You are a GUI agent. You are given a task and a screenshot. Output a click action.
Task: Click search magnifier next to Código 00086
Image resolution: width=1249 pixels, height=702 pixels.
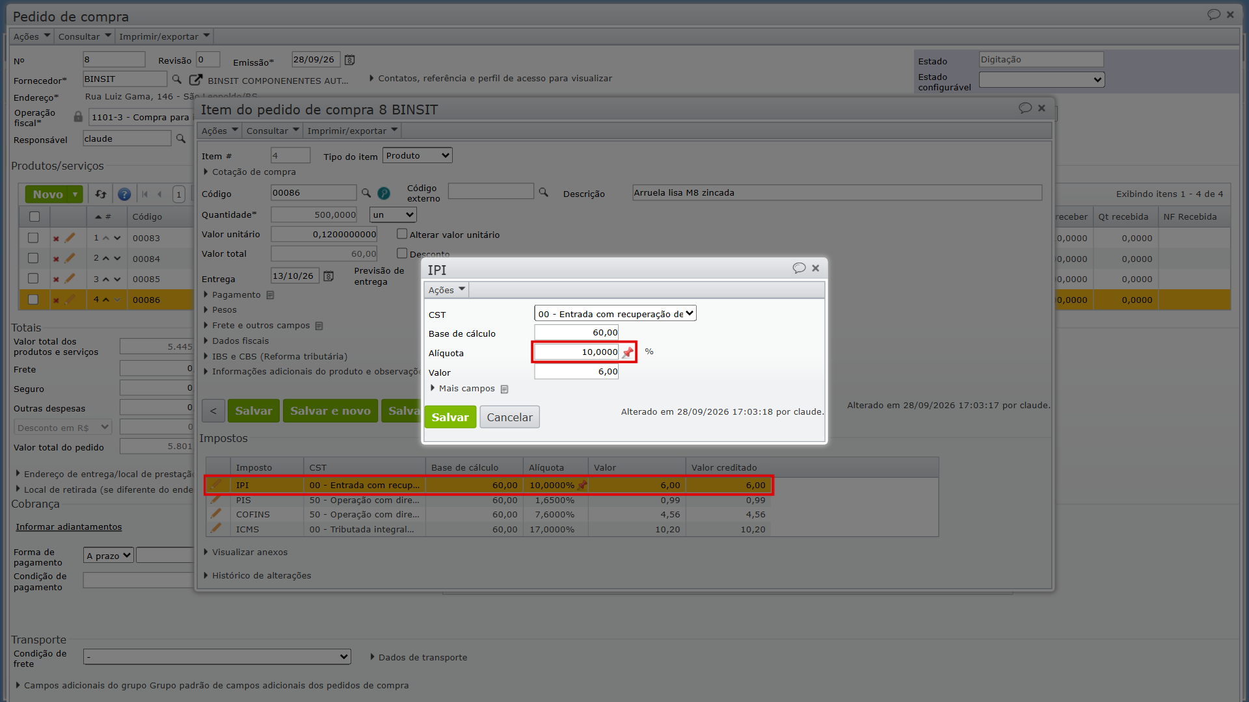pos(366,193)
